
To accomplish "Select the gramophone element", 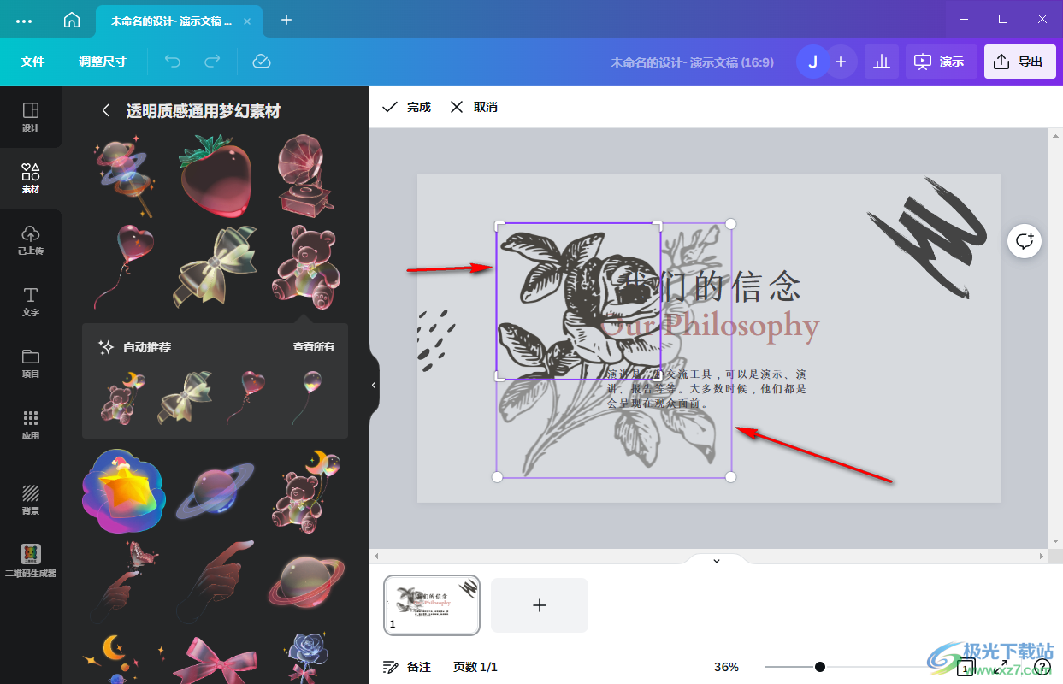I will click(x=306, y=174).
